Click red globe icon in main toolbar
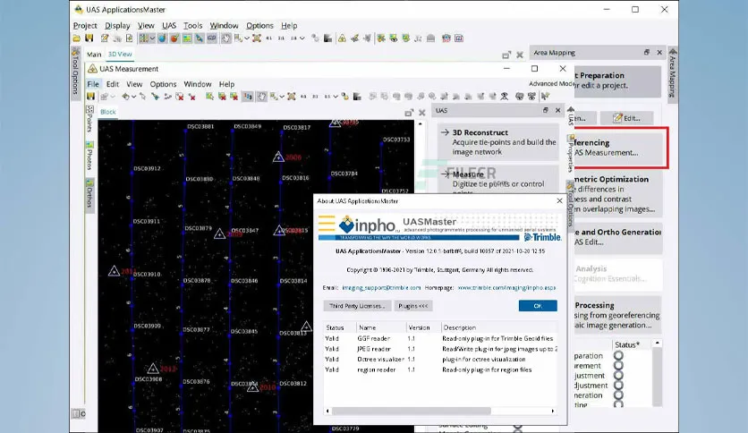Viewport: 748px width, 433px height. (x=174, y=38)
